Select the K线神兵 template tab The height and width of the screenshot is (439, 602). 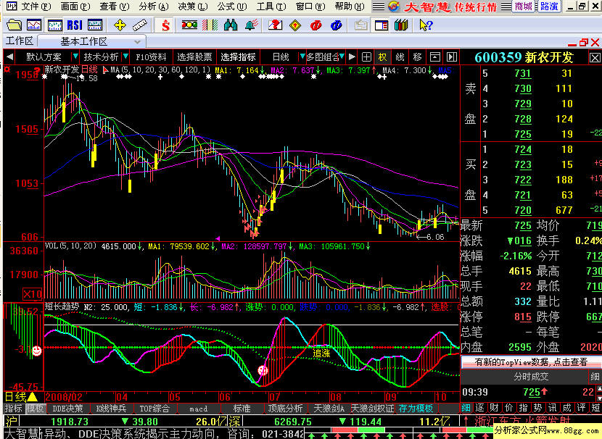(111, 409)
